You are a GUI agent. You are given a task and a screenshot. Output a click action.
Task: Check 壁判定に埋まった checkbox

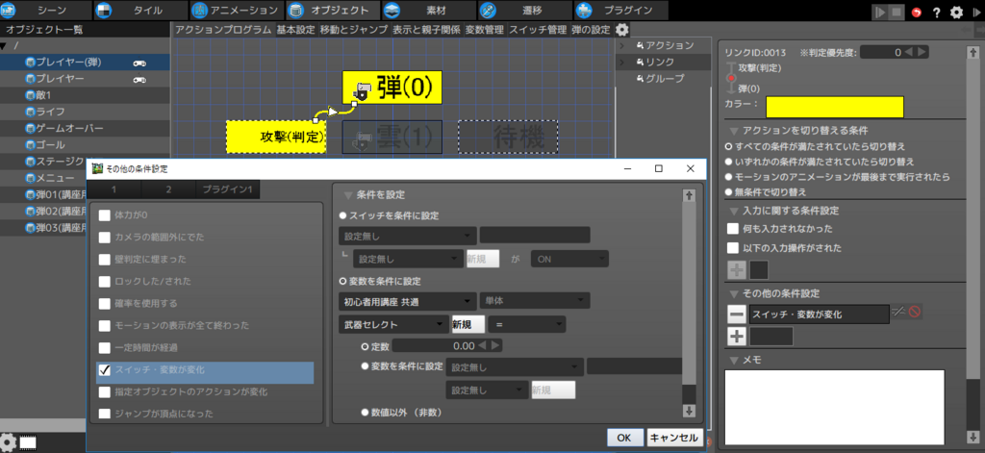pos(105,259)
